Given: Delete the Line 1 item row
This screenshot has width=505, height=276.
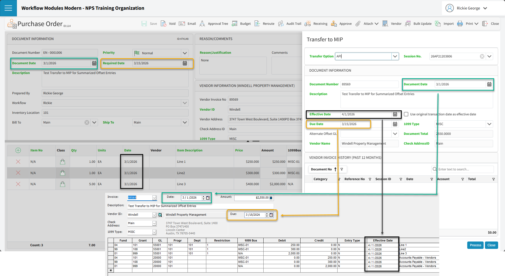Looking at the screenshot, I should coord(18,162).
